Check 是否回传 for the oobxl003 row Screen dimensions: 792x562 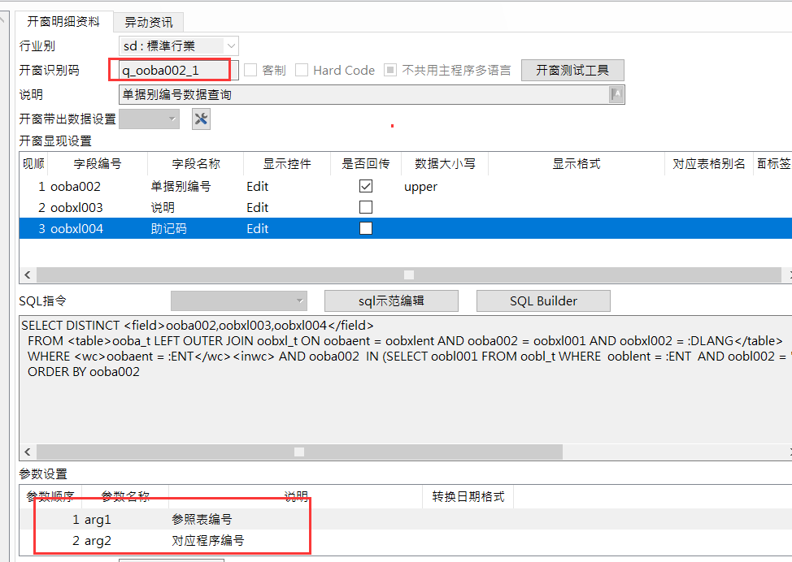point(365,207)
